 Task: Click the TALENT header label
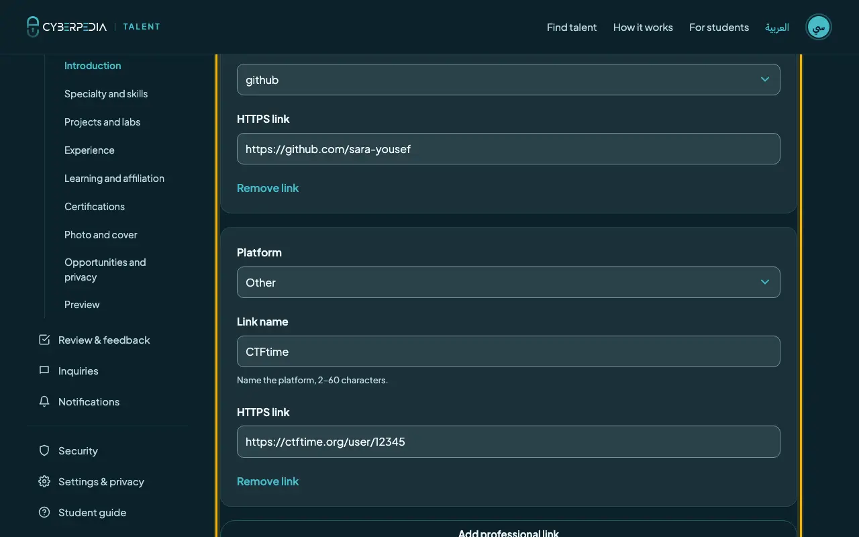[x=142, y=27]
